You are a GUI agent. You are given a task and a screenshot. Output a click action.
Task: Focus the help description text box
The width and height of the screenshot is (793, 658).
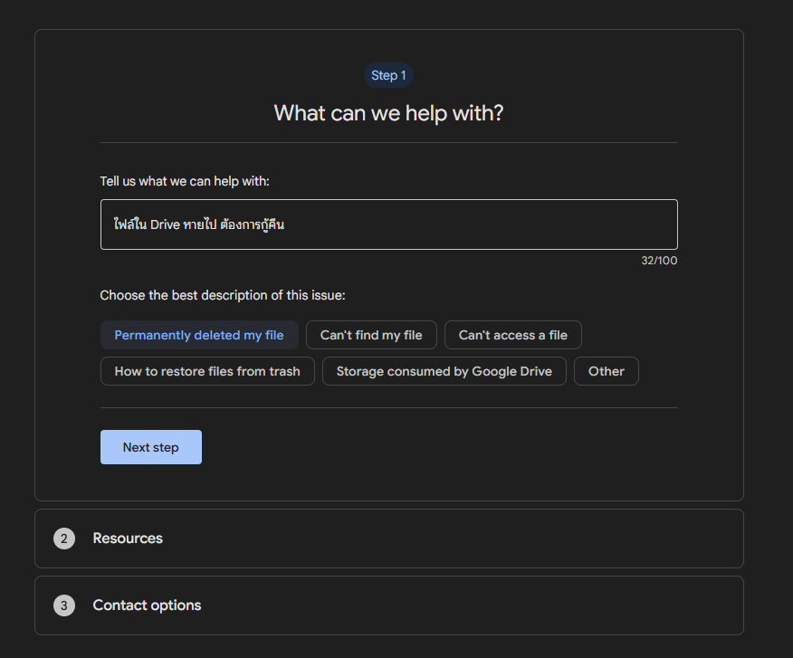(x=389, y=224)
